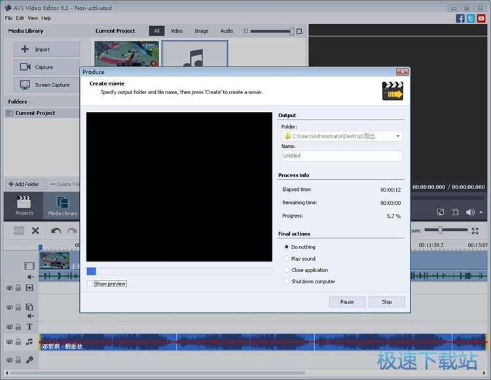This screenshot has width=491, height=380.
Task: Toggle the voice track eye visibility
Action: (10, 360)
